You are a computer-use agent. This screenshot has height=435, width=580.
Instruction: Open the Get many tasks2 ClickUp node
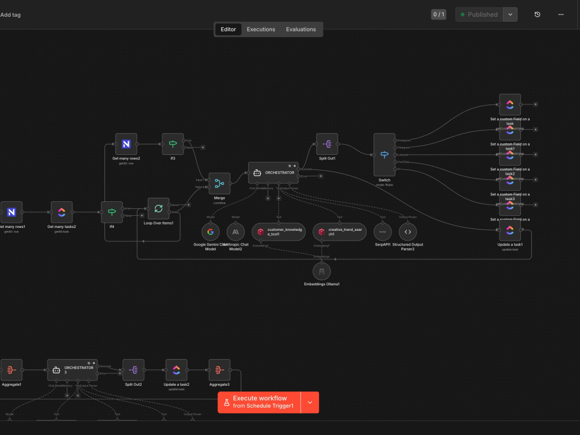point(61,212)
